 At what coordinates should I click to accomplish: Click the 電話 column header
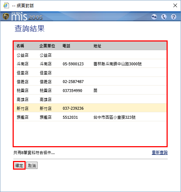[66, 46]
